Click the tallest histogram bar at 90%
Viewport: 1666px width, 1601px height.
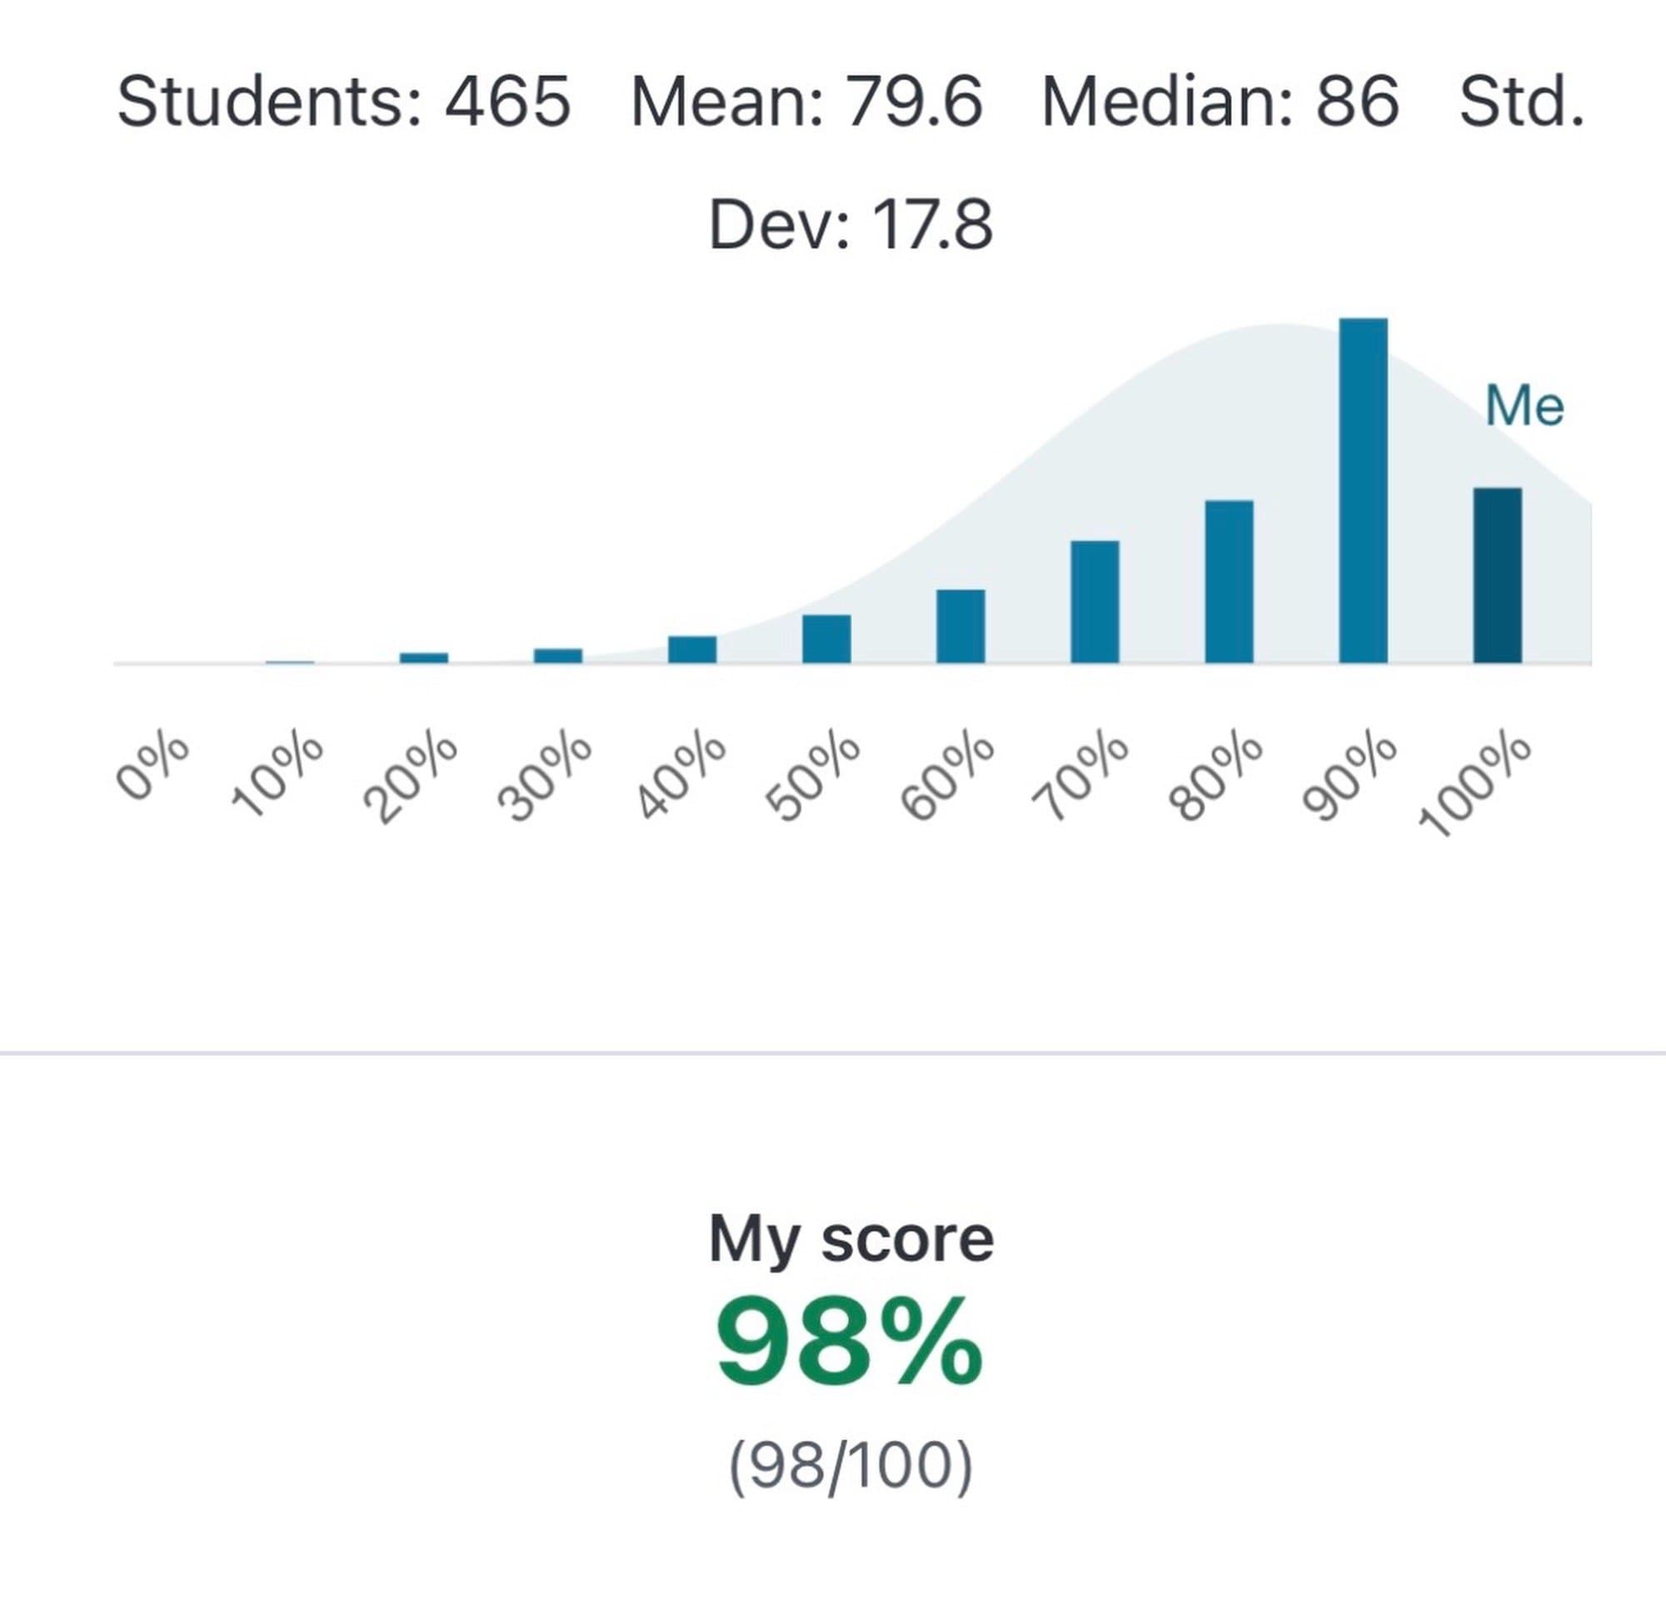1363,491
